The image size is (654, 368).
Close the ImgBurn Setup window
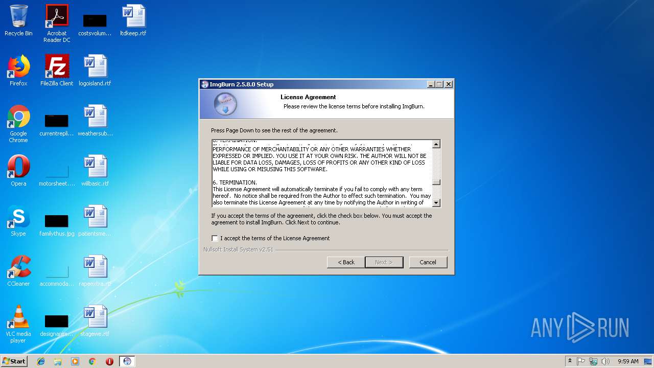pyautogui.click(x=448, y=84)
